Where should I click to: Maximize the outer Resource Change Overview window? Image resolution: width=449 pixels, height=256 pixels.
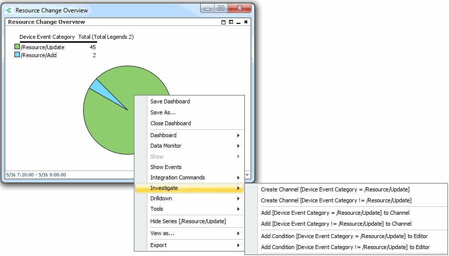pyautogui.click(x=221, y=8)
